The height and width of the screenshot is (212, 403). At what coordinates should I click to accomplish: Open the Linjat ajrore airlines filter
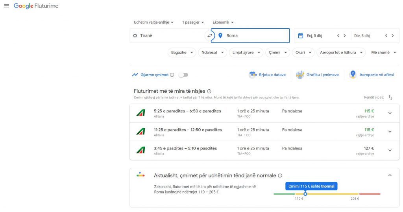click(x=246, y=52)
